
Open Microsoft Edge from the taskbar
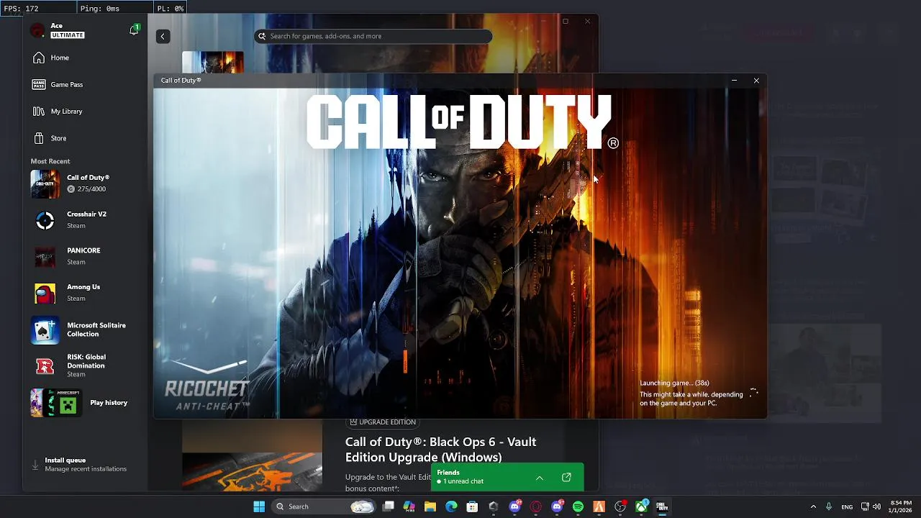click(451, 506)
